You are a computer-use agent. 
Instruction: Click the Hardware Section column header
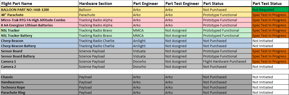(x=105, y=3)
